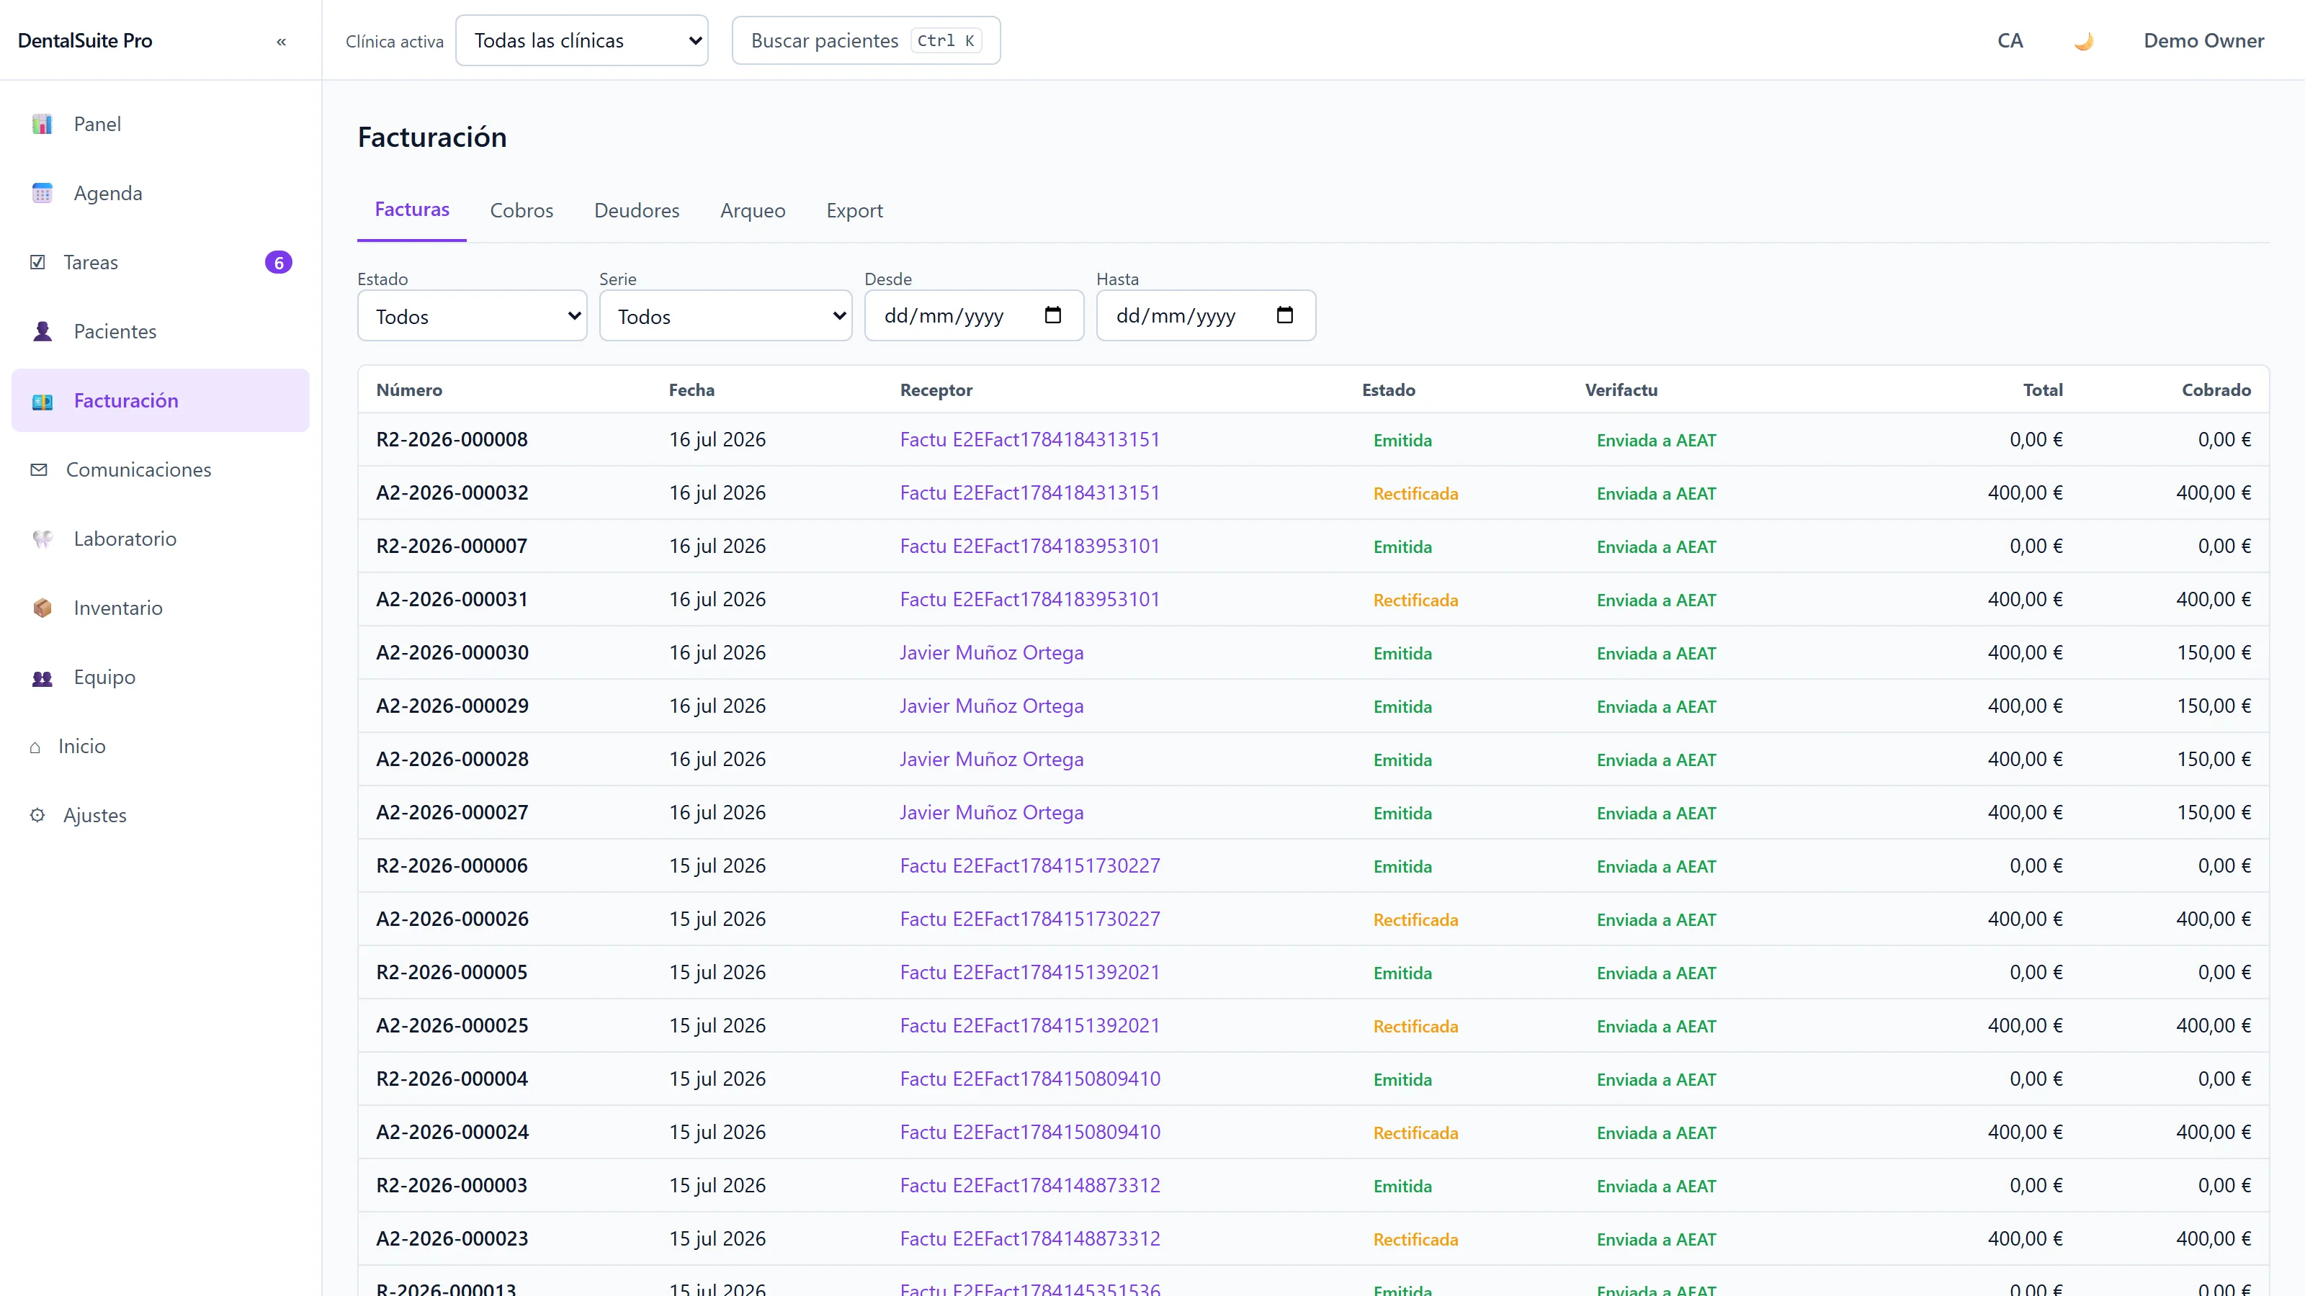Screen dimensions: 2305x1296
Task: Click the Cobrado column header
Action: click(2216, 390)
